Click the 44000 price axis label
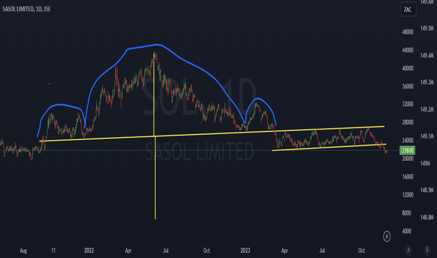The height and width of the screenshot is (258, 437). [x=408, y=50]
